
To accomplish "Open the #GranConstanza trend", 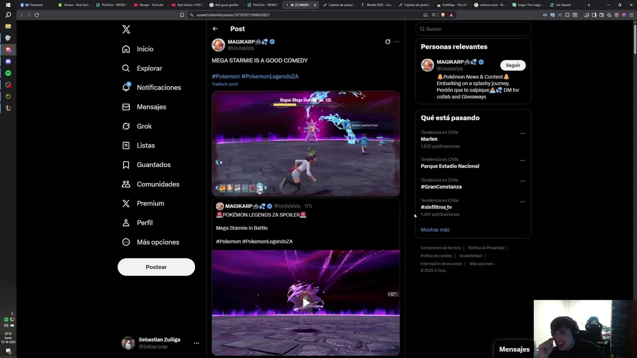I will (x=441, y=187).
